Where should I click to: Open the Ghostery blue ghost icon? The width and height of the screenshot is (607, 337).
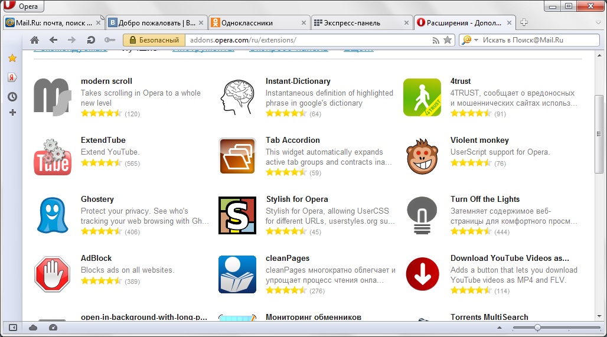click(53, 215)
